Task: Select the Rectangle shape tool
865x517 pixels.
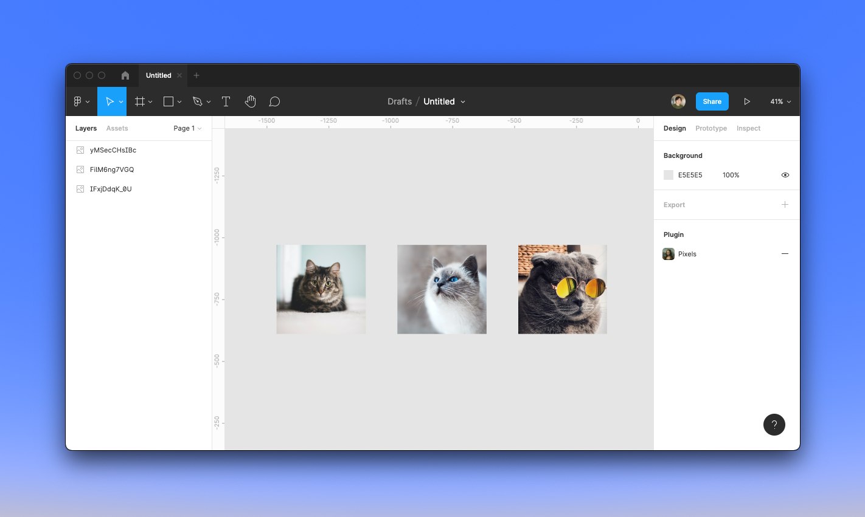Action: coord(168,101)
